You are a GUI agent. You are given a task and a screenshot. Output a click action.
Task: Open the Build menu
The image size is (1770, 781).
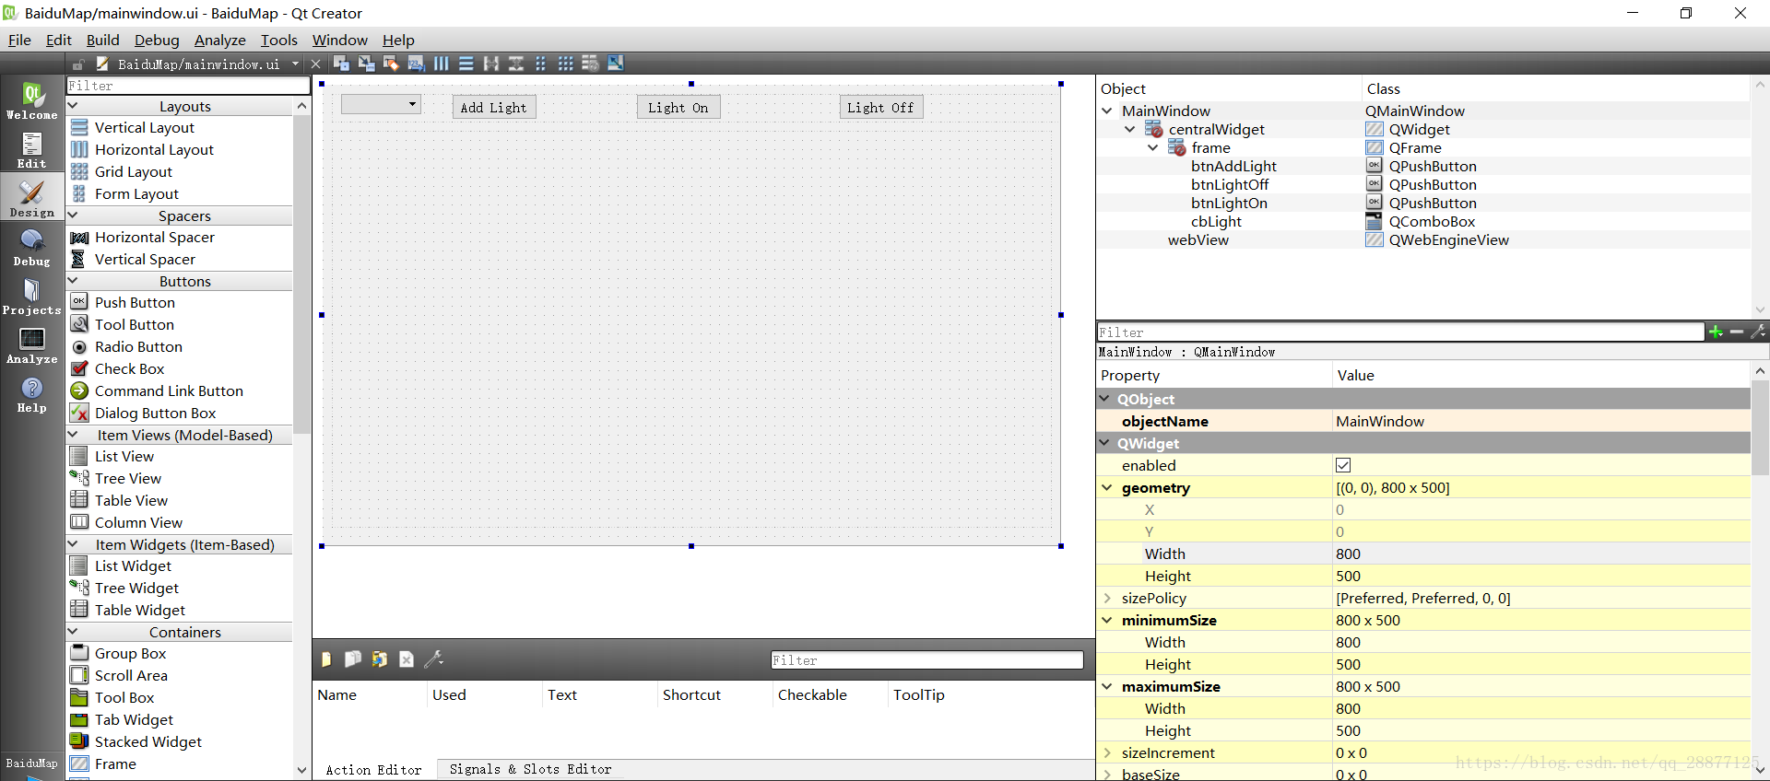pyautogui.click(x=103, y=40)
